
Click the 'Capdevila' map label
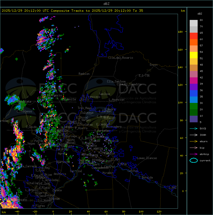coord(69,99)
